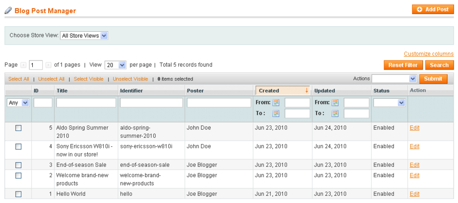
Task: Open Created From date calendar picker
Action: point(276,103)
